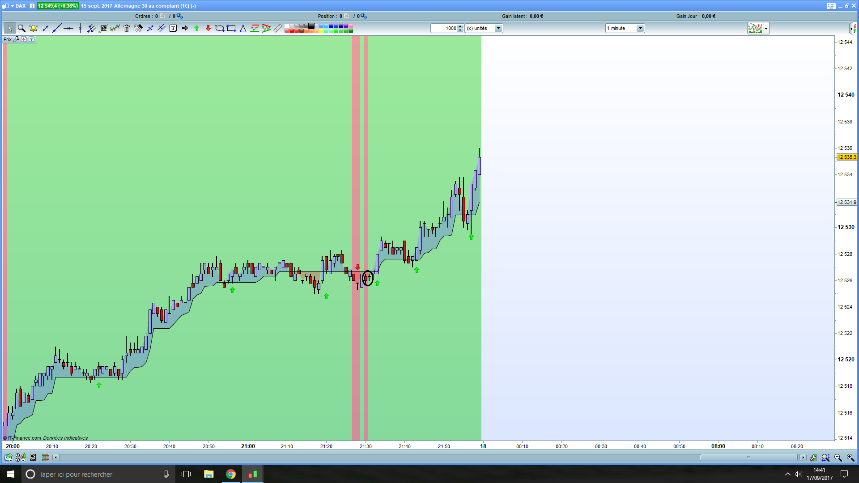859x483 pixels.
Task: Pick the yellow color swatch
Action: (x=321, y=31)
